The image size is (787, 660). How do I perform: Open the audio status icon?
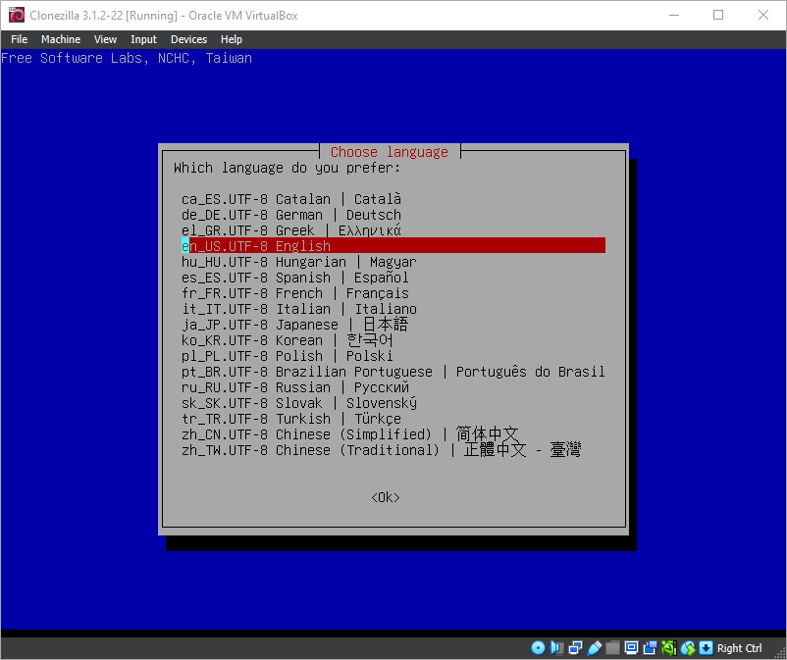tap(556, 648)
